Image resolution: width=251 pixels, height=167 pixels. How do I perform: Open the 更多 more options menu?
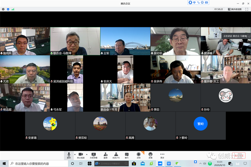click(162, 155)
